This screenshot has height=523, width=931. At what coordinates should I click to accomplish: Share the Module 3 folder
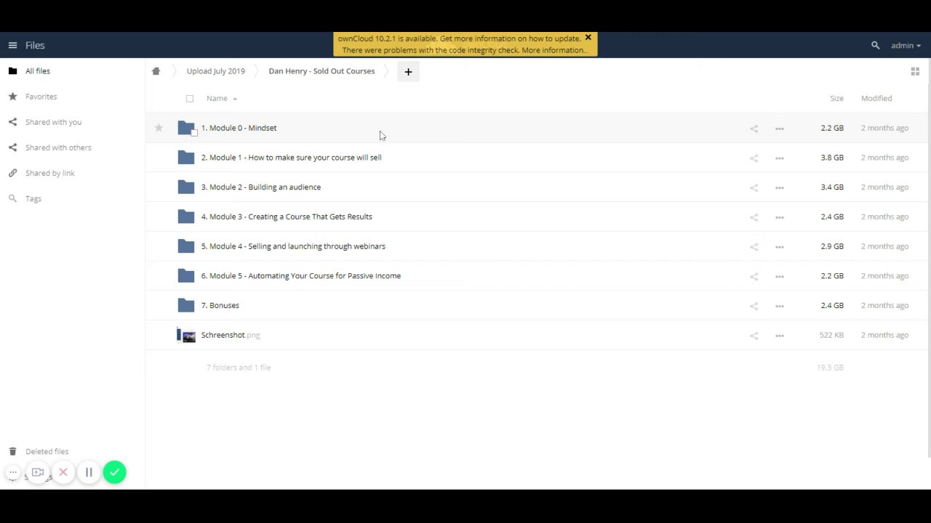tap(754, 217)
